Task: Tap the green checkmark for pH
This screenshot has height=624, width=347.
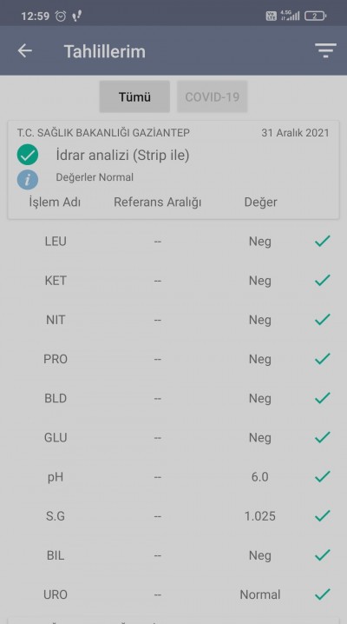Action: (x=323, y=476)
